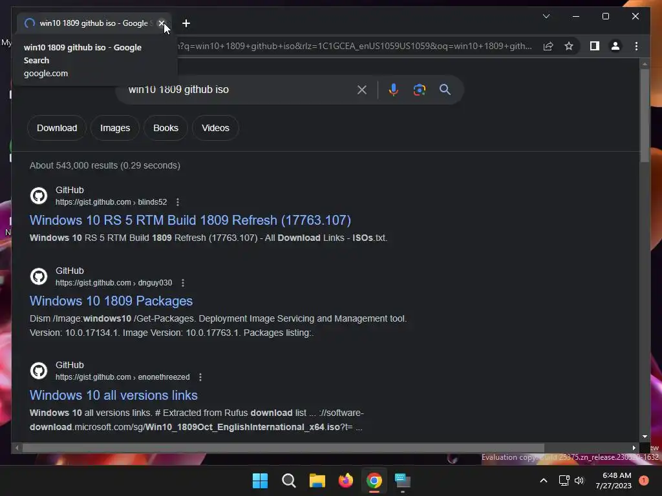Viewport: 662px width, 496px height.
Task: Open volume control in system tray
Action: pyautogui.click(x=579, y=480)
